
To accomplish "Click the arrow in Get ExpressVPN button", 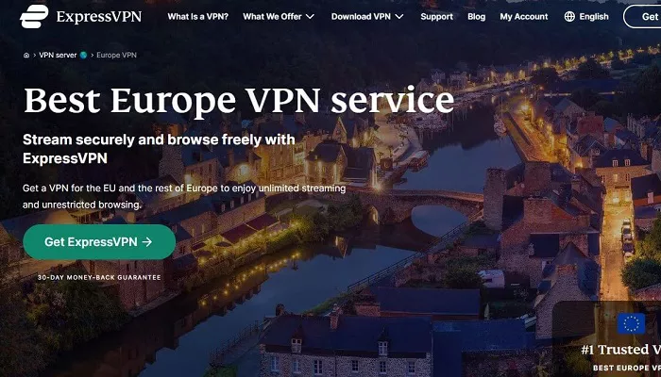I will (x=146, y=242).
